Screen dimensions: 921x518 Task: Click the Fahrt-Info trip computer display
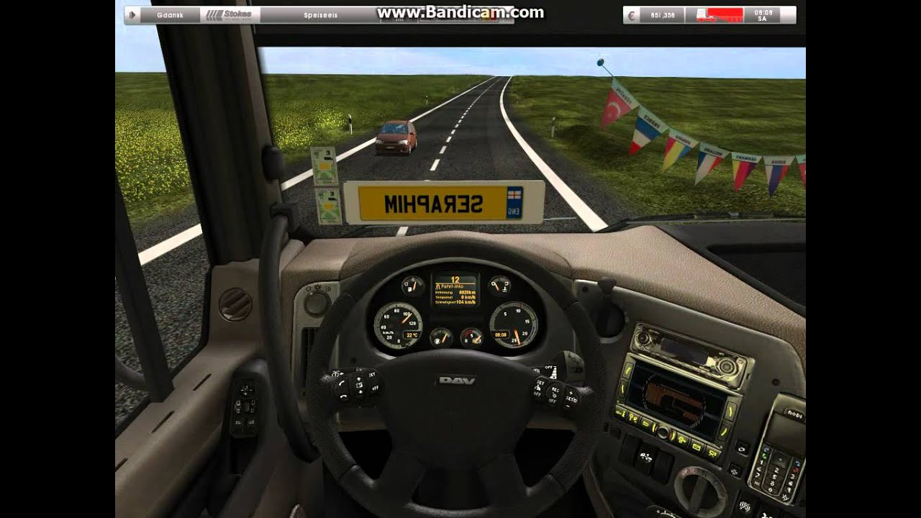coord(455,289)
